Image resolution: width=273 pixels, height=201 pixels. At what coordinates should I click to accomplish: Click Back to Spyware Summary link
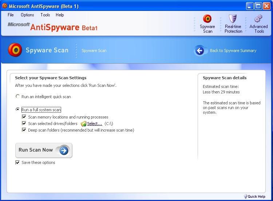point(233,51)
